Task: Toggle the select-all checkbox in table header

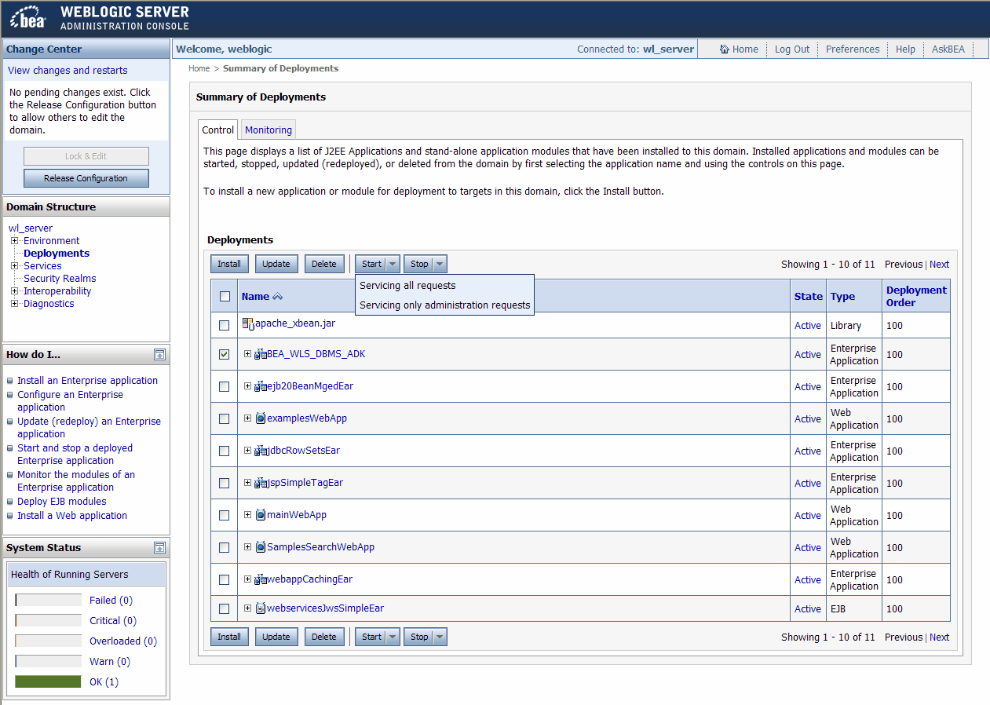Action: pyautogui.click(x=225, y=297)
